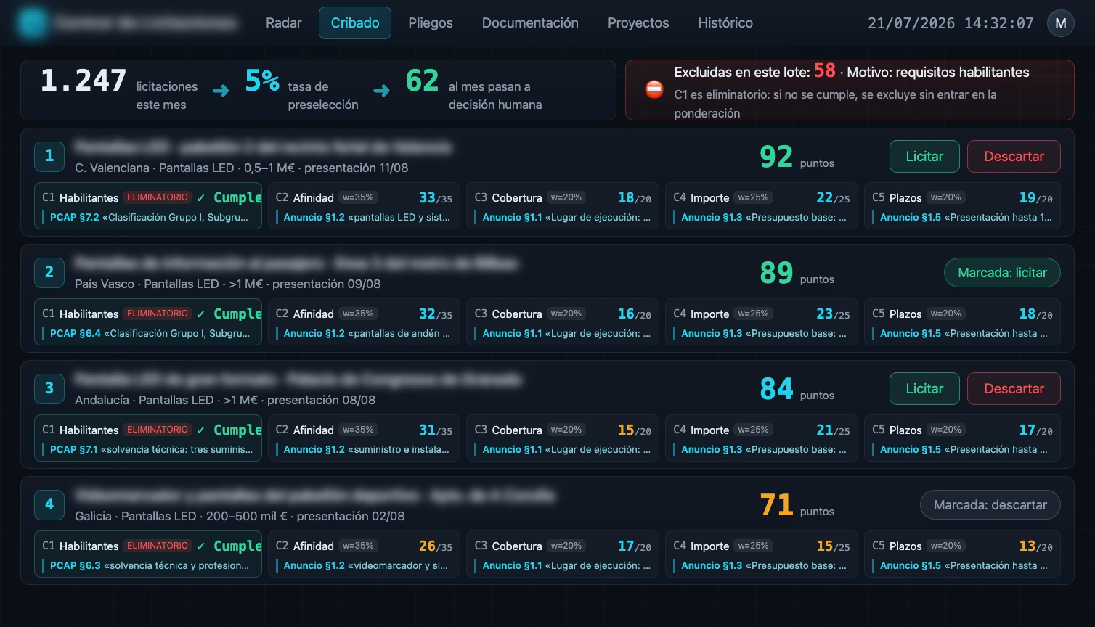Select rank badge 4 of the Galicia tender
Viewport: 1095px width, 627px height.
(x=49, y=504)
